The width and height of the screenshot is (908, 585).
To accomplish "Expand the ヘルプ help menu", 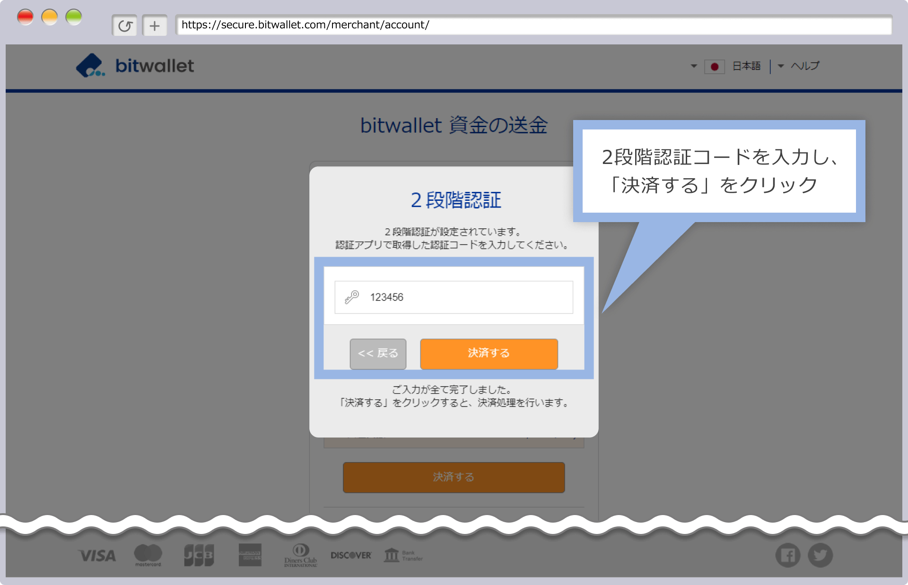I will (799, 66).
